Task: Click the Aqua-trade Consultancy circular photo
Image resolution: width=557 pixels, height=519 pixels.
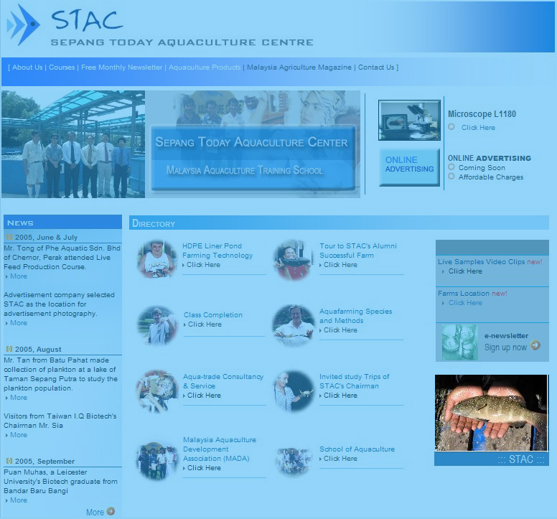Action: coord(157,390)
